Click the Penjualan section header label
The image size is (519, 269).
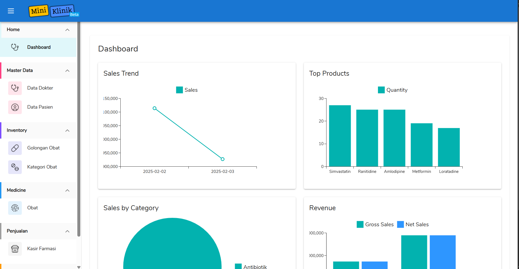pyautogui.click(x=17, y=231)
